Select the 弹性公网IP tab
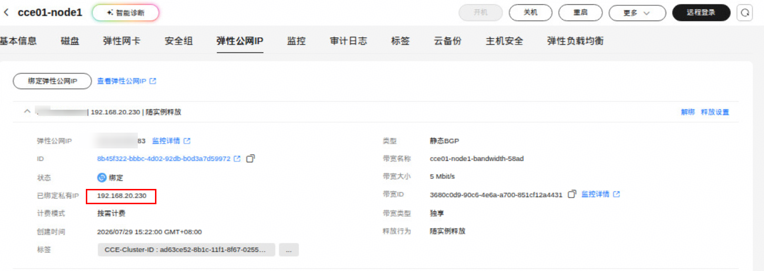764x271 pixels. click(240, 41)
